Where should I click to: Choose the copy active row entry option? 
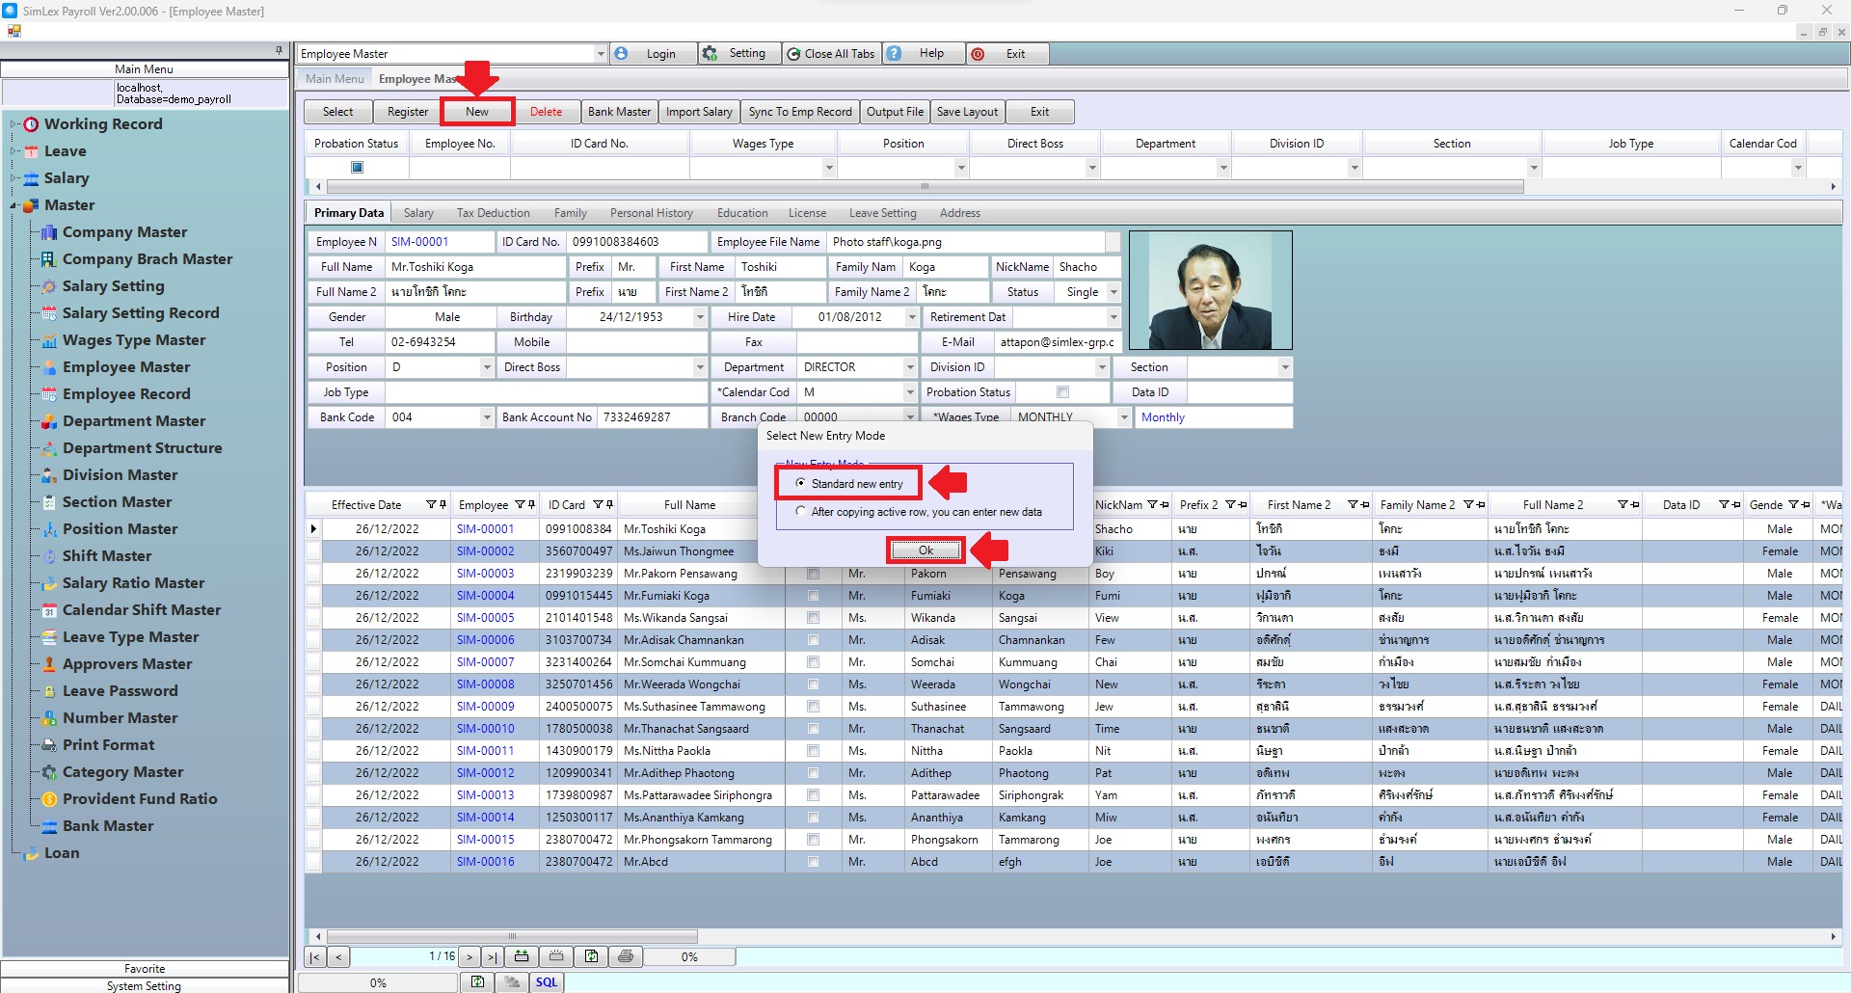800,512
